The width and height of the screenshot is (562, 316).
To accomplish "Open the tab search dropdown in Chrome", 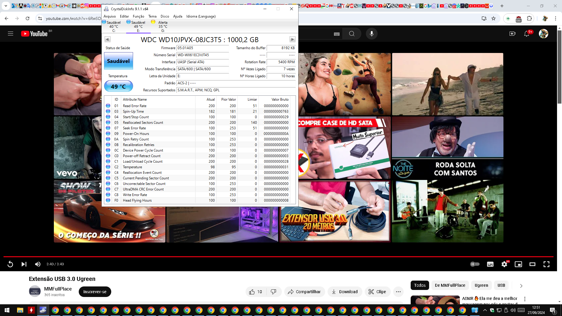I will pos(6,6).
